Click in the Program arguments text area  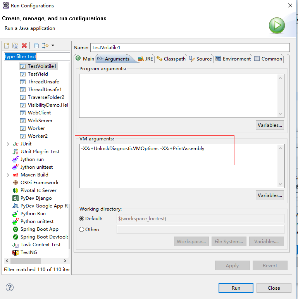click(179, 96)
